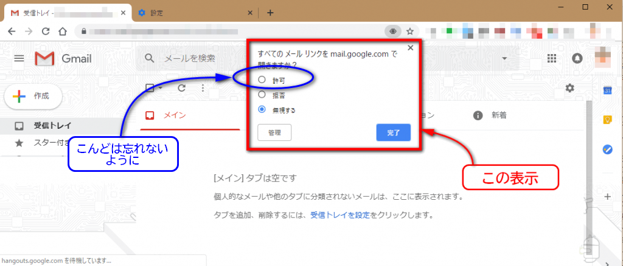Open the more actions three-dot menu
The width and height of the screenshot is (623, 266).
203,88
